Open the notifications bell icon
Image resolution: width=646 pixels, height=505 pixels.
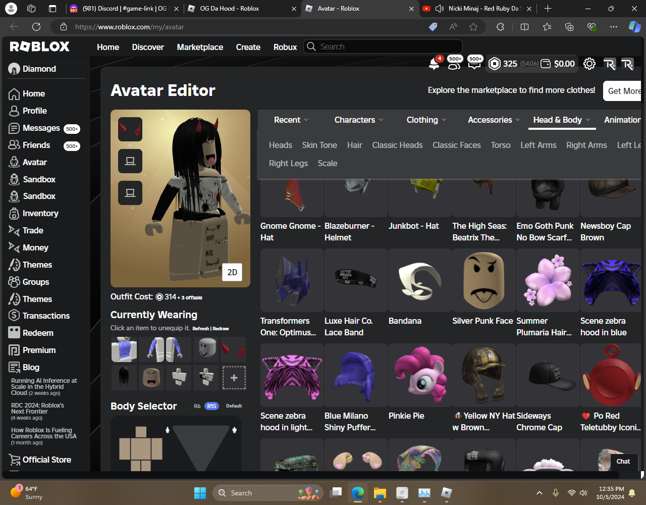click(434, 64)
